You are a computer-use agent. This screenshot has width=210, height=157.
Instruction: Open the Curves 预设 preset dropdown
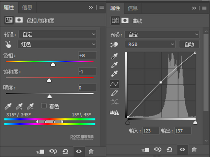tap(162, 35)
